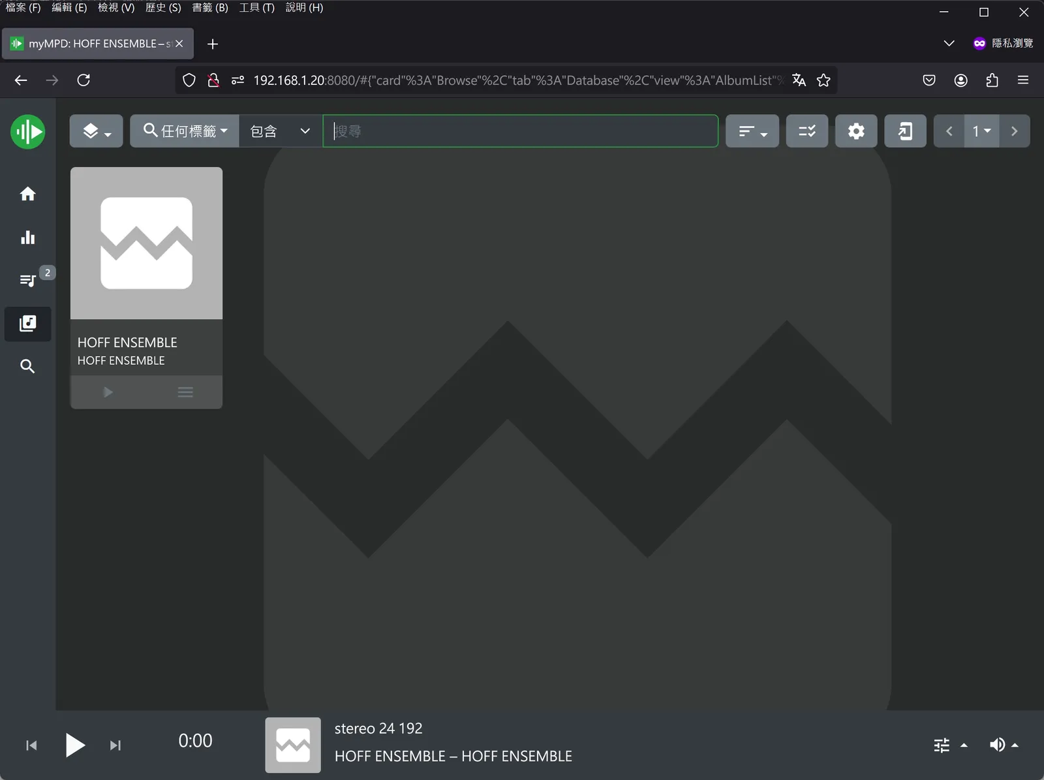
Task: Open the playback options tune menu
Action: [950, 745]
